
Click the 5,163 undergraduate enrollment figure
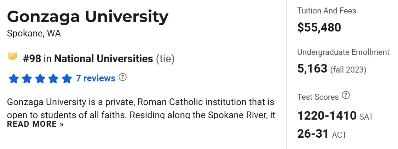click(x=312, y=68)
